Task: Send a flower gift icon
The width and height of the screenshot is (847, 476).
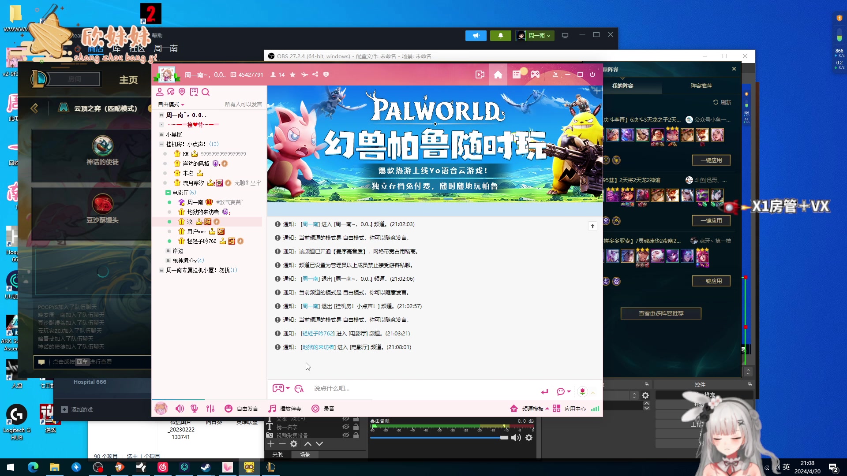Action: click(582, 391)
